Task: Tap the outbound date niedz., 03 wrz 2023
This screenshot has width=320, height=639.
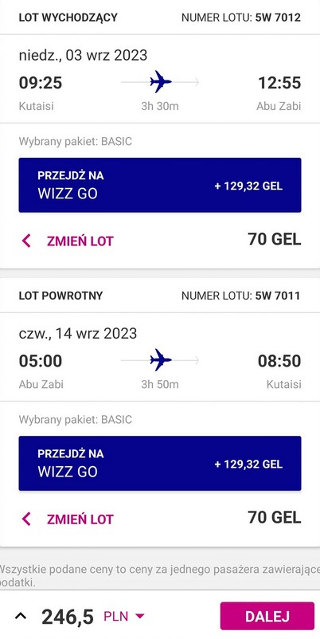Action: pos(83,55)
